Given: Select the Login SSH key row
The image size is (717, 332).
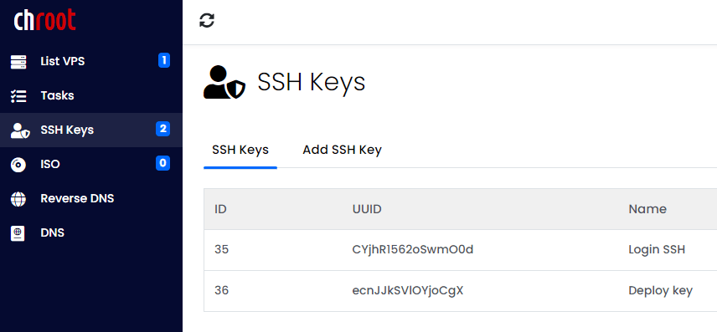Looking at the screenshot, I should (460, 250).
